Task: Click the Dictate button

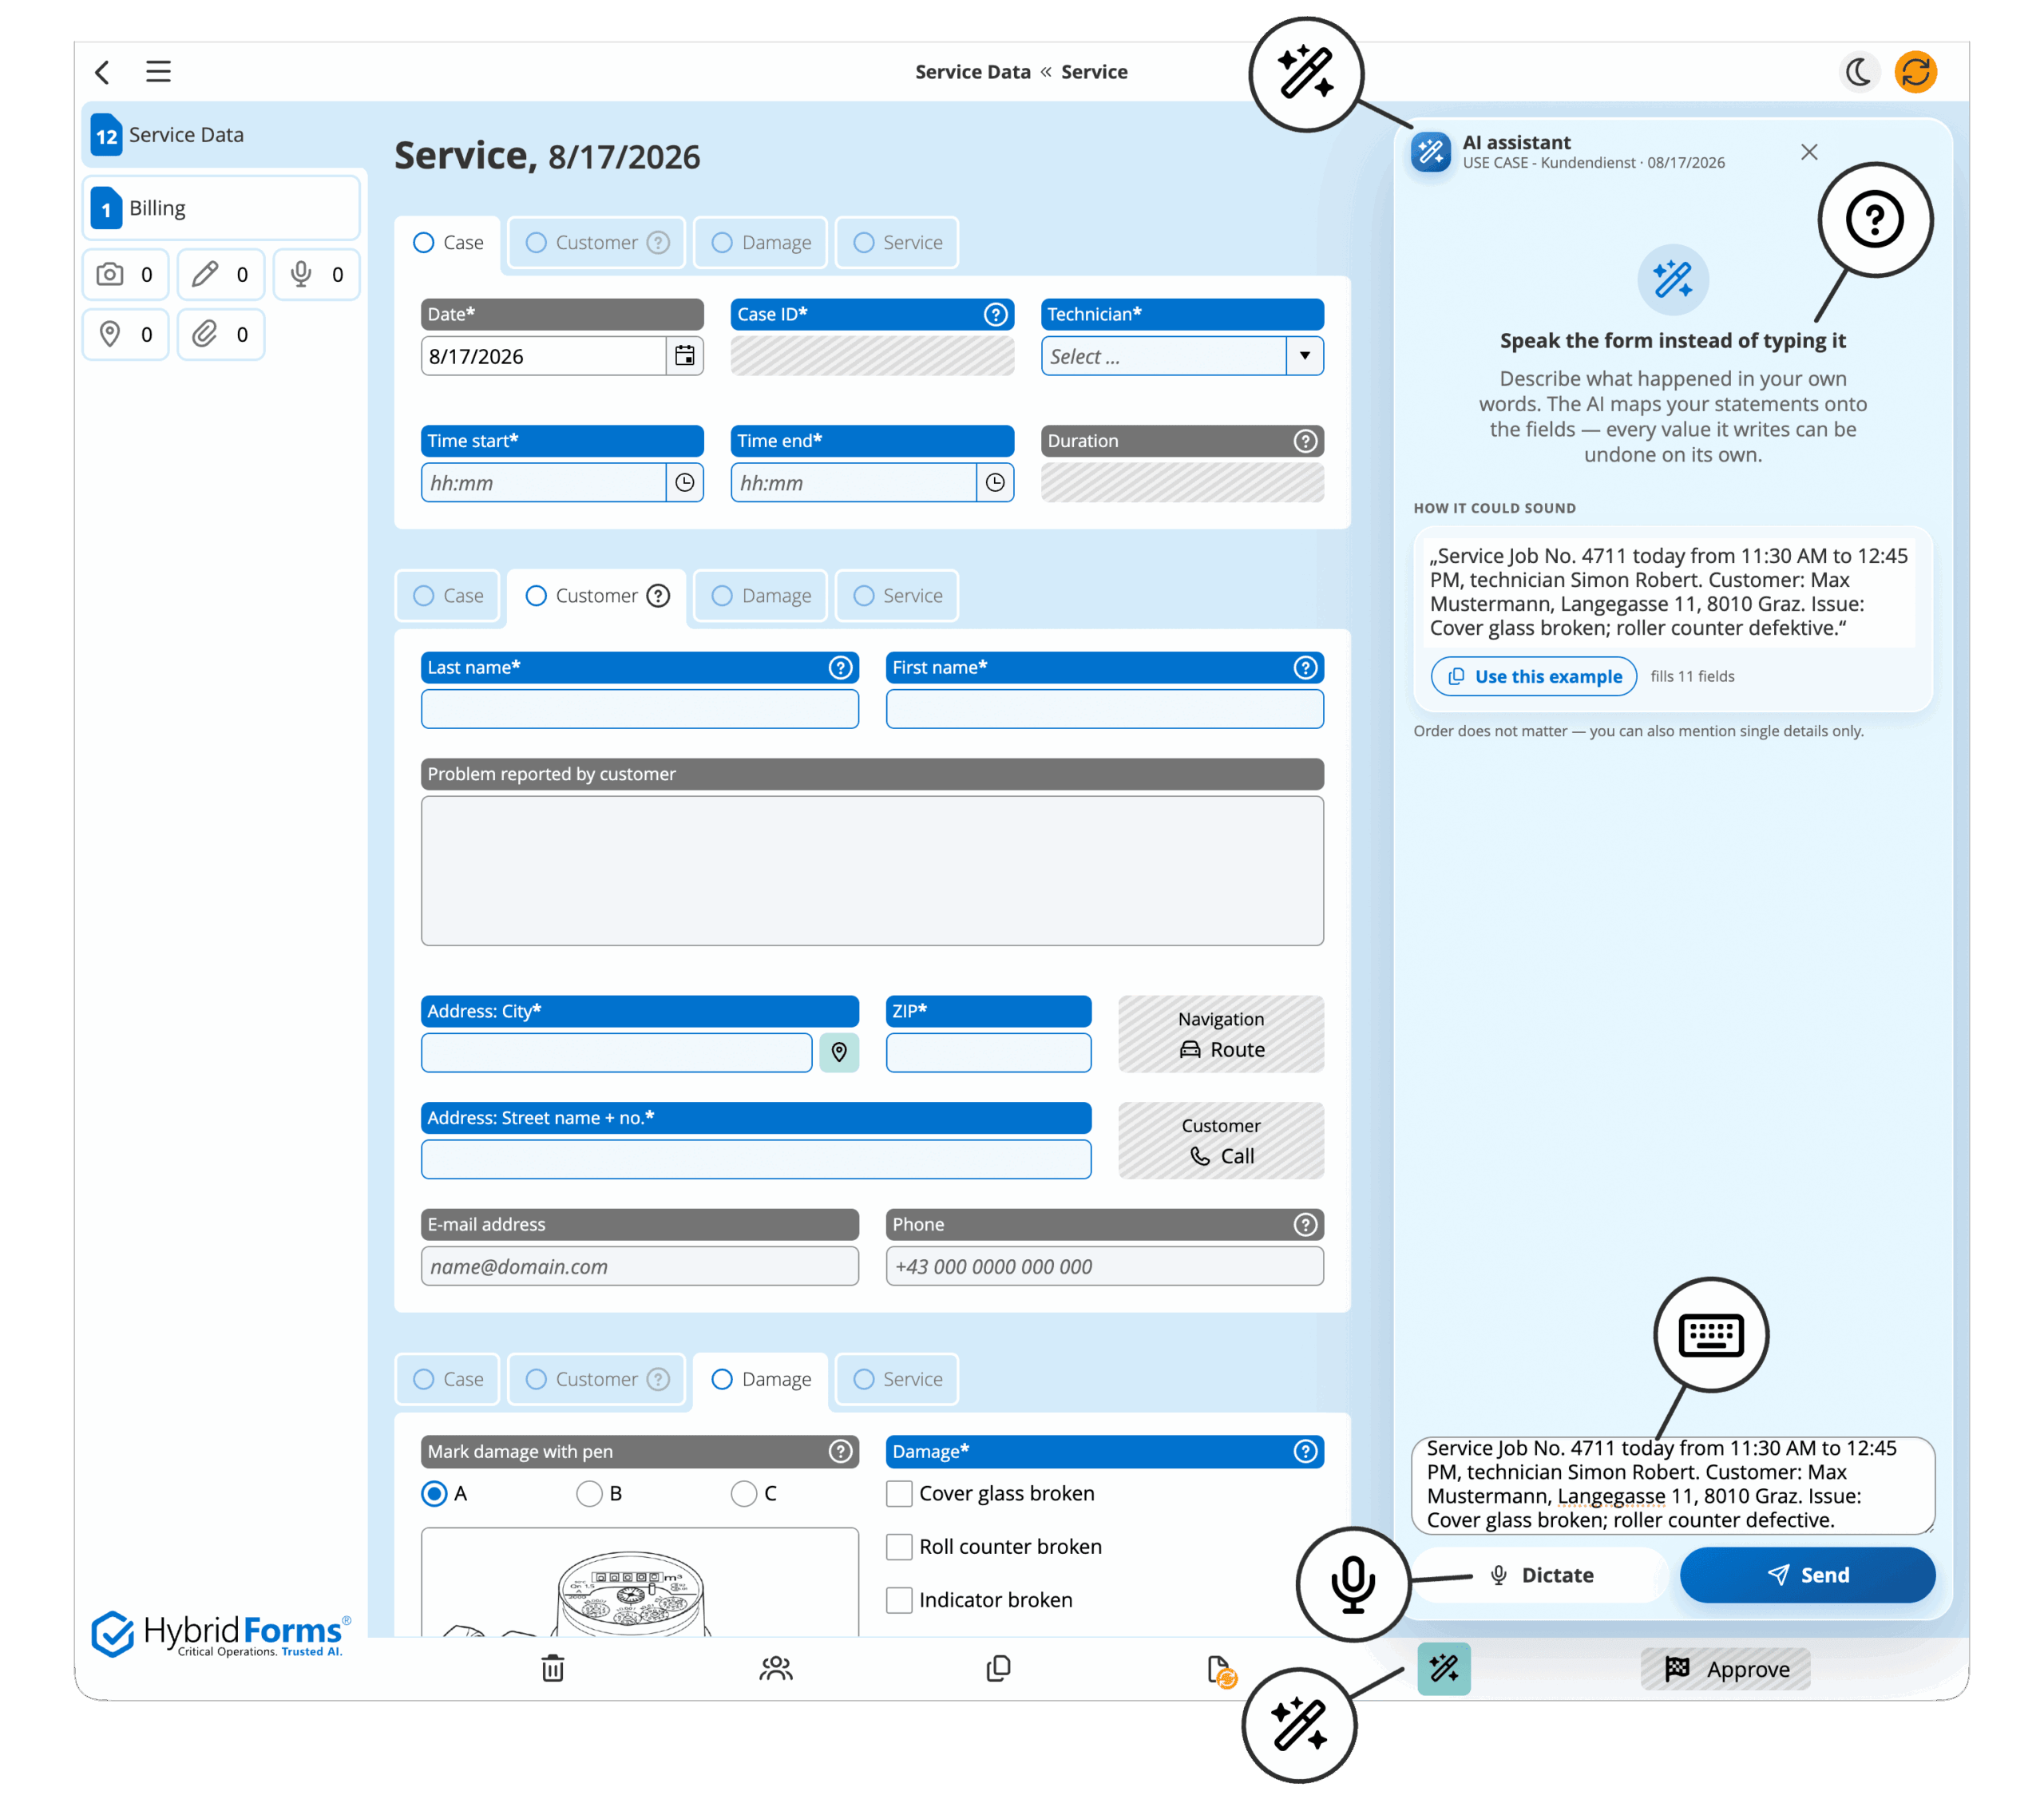Action: coord(1541,1576)
